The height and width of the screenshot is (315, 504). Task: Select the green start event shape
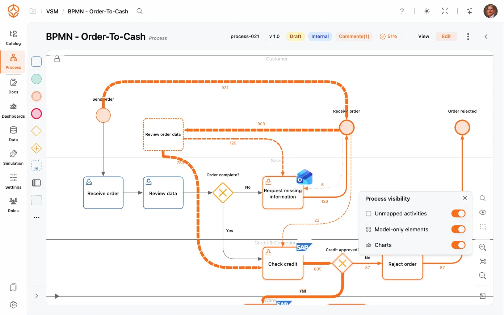(x=37, y=79)
